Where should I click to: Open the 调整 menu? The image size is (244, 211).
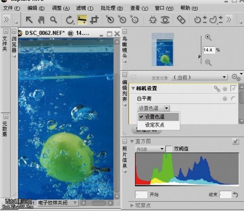point(61,8)
